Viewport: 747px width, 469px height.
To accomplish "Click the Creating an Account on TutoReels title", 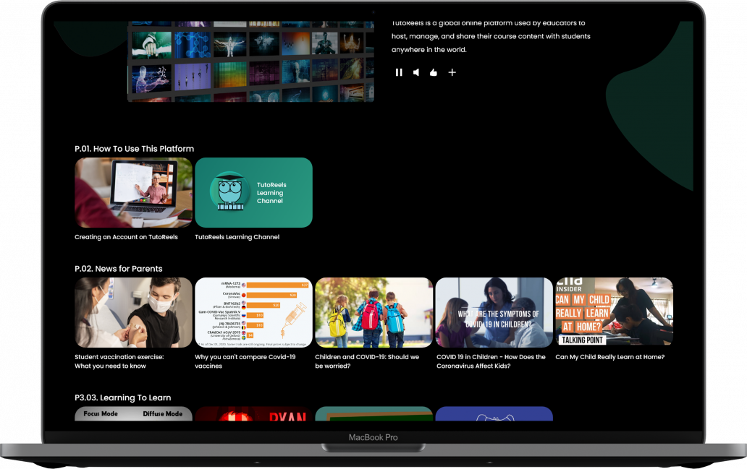I will tap(126, 237).
